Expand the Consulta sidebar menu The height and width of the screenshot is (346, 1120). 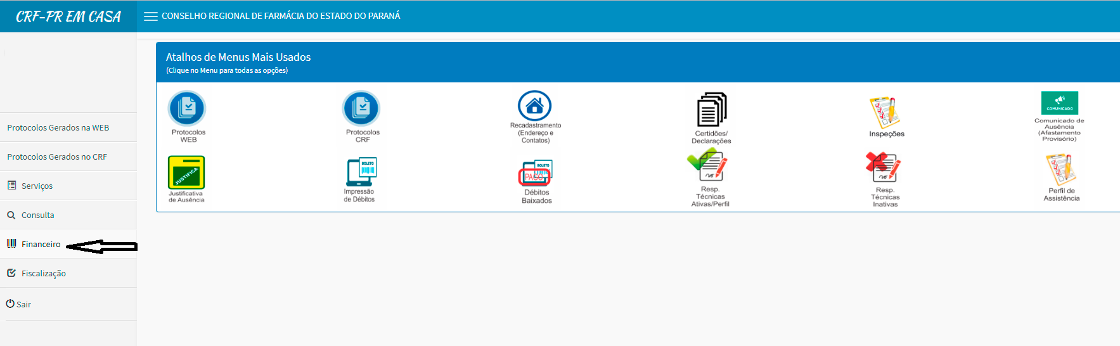click(37, 215)
